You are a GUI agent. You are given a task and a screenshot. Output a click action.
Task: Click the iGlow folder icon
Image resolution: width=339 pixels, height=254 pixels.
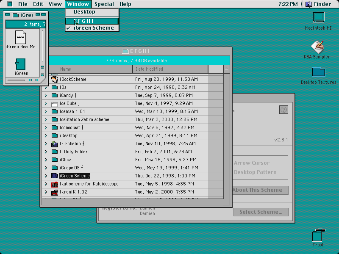click(x=55, y=160)
